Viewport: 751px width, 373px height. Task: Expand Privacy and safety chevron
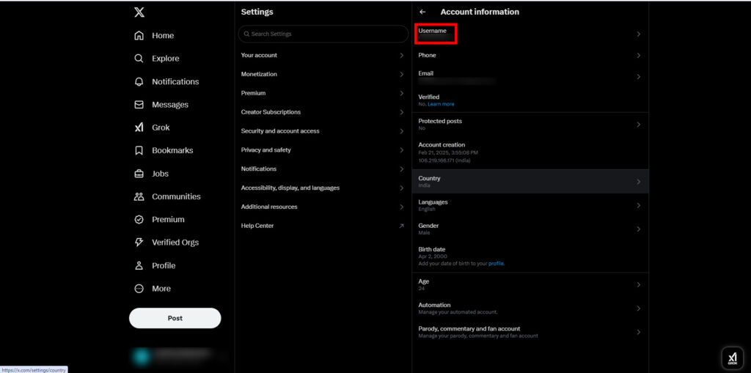click(x=401, y=150)
